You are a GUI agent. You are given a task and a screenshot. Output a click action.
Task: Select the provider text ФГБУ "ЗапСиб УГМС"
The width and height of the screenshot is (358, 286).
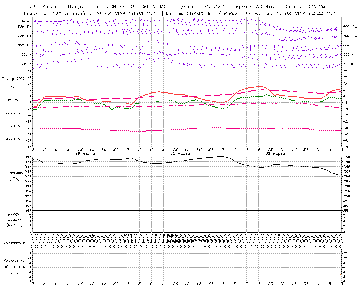click(140, 7)
